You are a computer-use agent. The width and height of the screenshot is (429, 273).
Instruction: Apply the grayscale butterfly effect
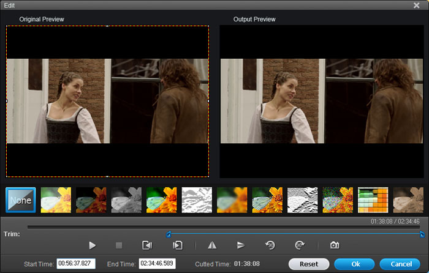point(126,200)
